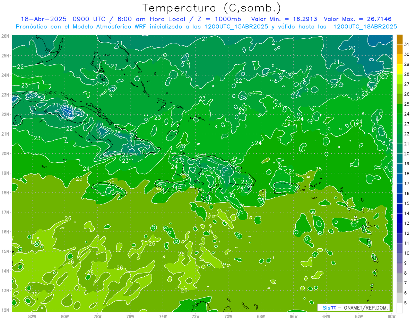Click the brown legend swatch above 31

(400, 39)
